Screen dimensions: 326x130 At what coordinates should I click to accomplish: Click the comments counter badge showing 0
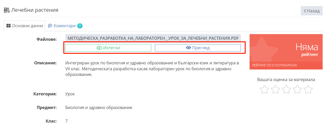pos(80,26)
